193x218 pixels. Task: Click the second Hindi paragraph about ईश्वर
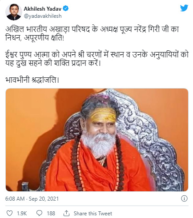click(97, 59)
